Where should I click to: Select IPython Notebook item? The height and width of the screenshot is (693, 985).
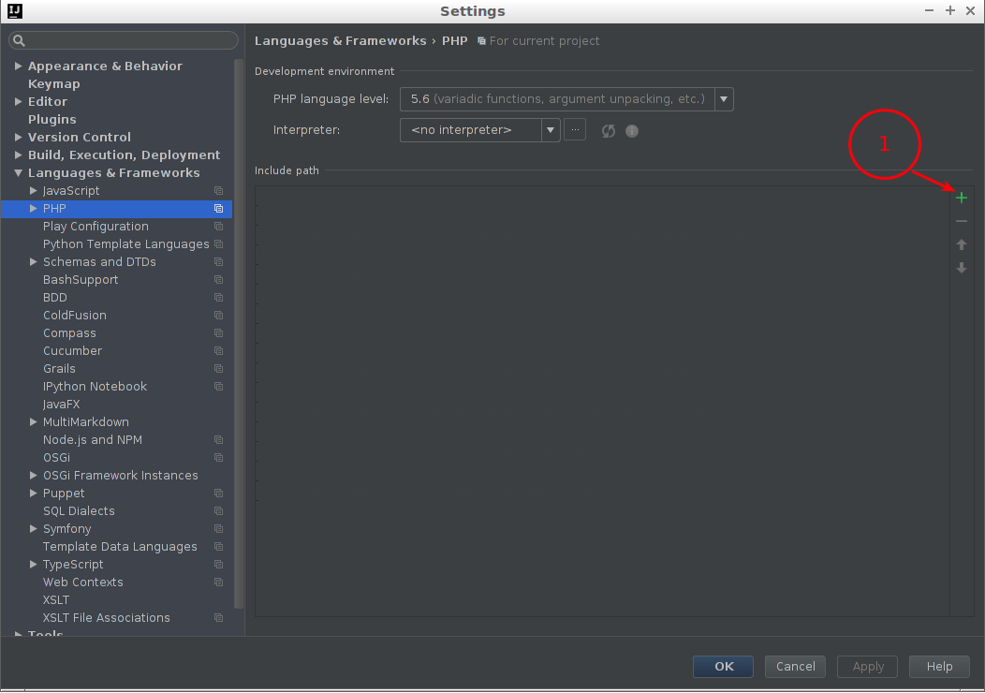[x=95, y=387]
